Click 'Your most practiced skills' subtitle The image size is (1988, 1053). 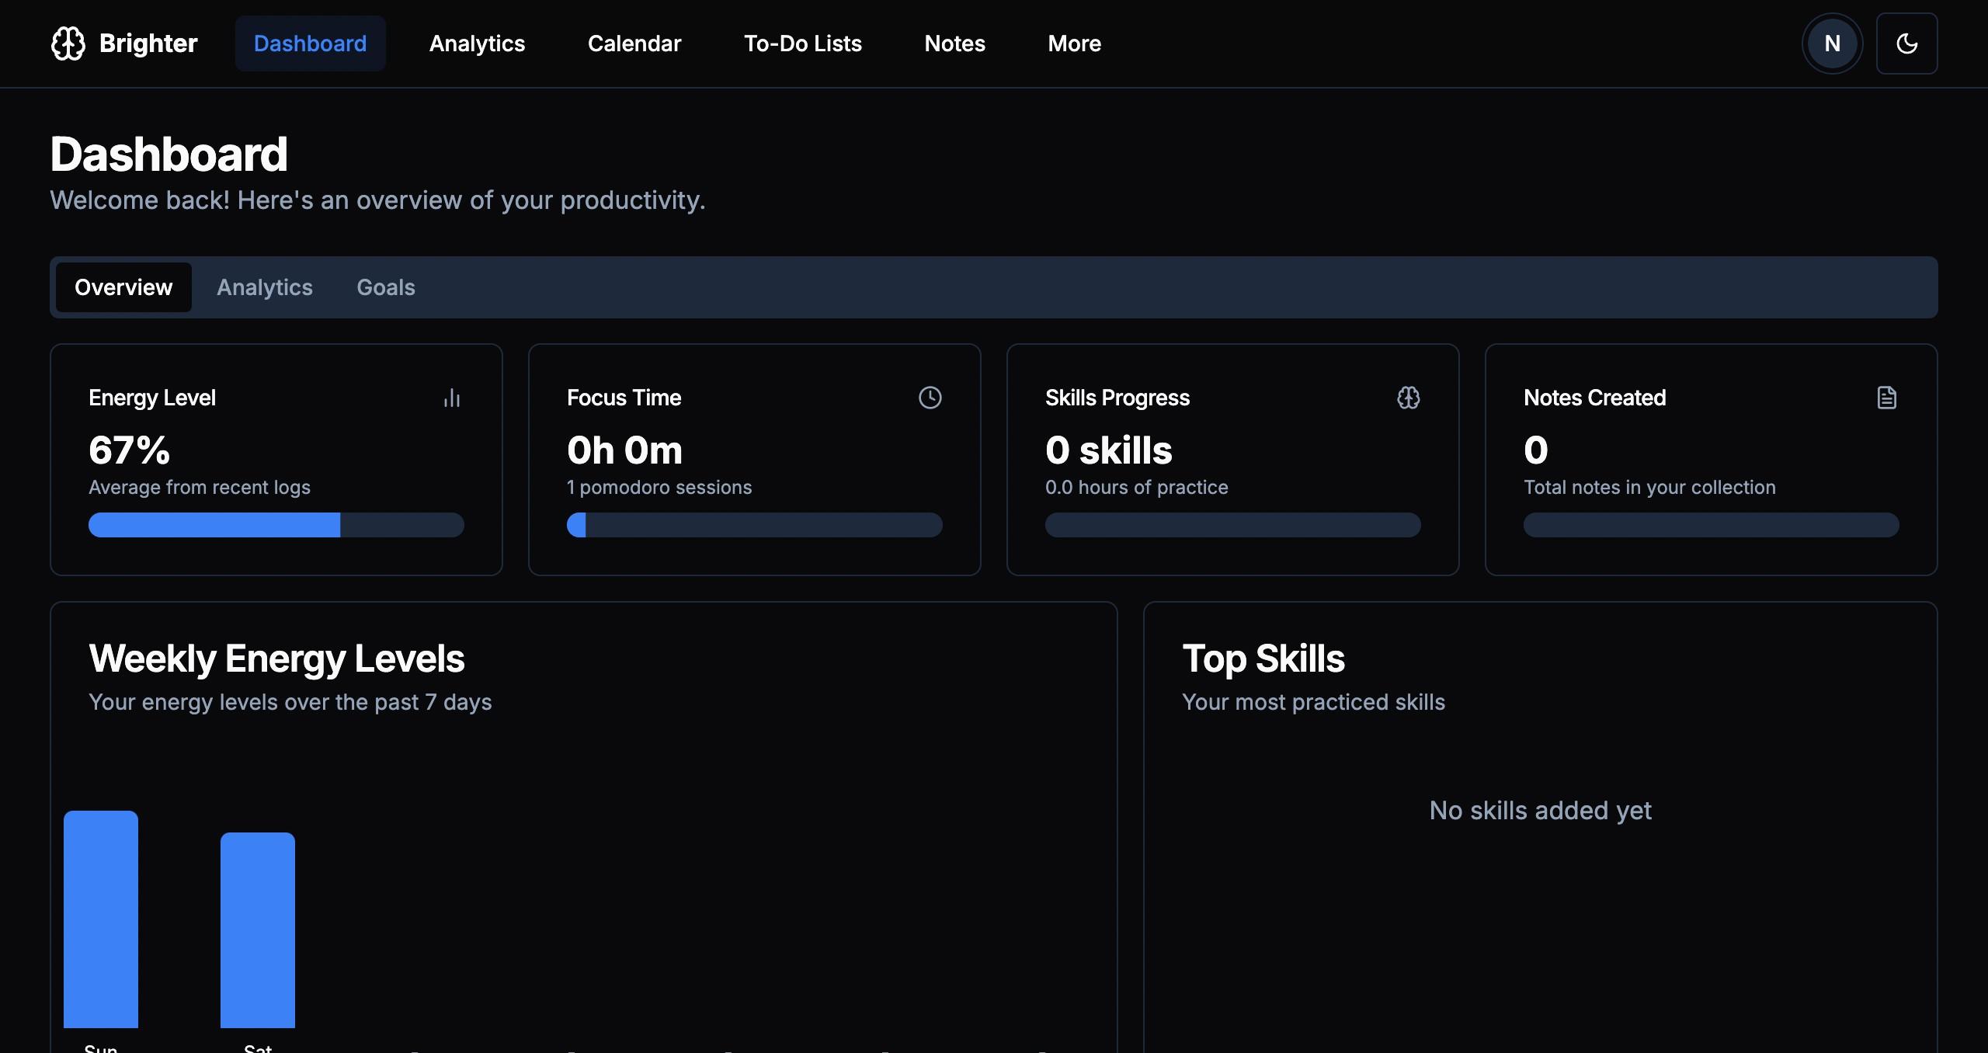pos(1314,702)
